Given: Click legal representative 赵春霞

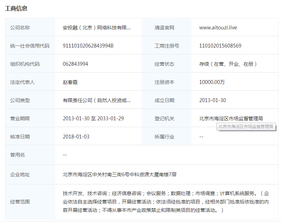Looking at the screenshot, I should click(x=70, y=82).
